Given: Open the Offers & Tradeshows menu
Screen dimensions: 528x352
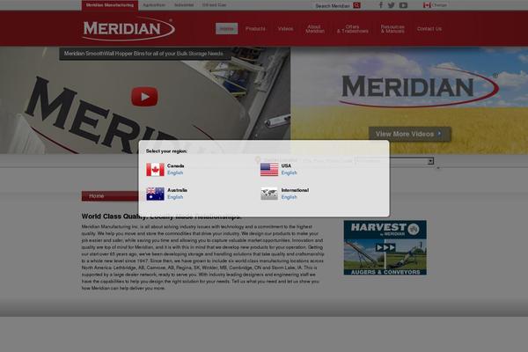Looking at the screenshot, I should pos(352,29).
